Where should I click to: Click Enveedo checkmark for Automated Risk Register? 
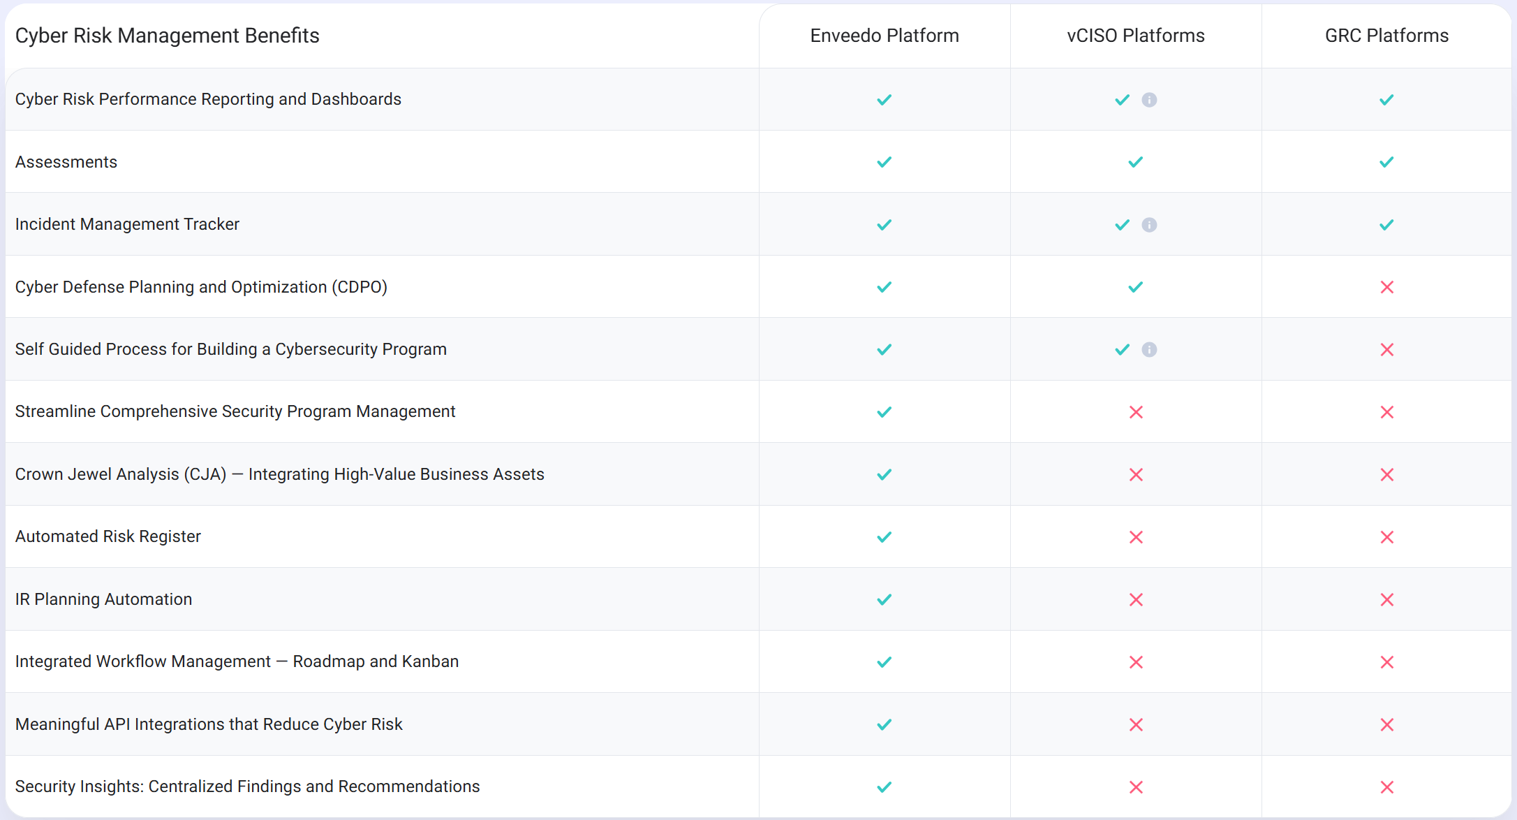point(885,537)
